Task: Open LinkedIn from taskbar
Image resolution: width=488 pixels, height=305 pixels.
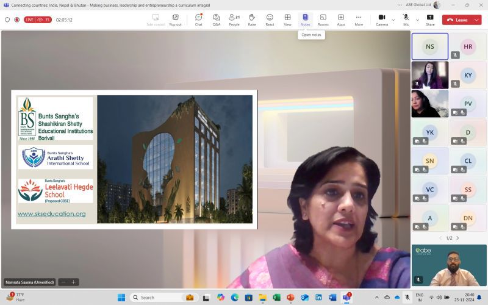Action: tap(318, 298)
